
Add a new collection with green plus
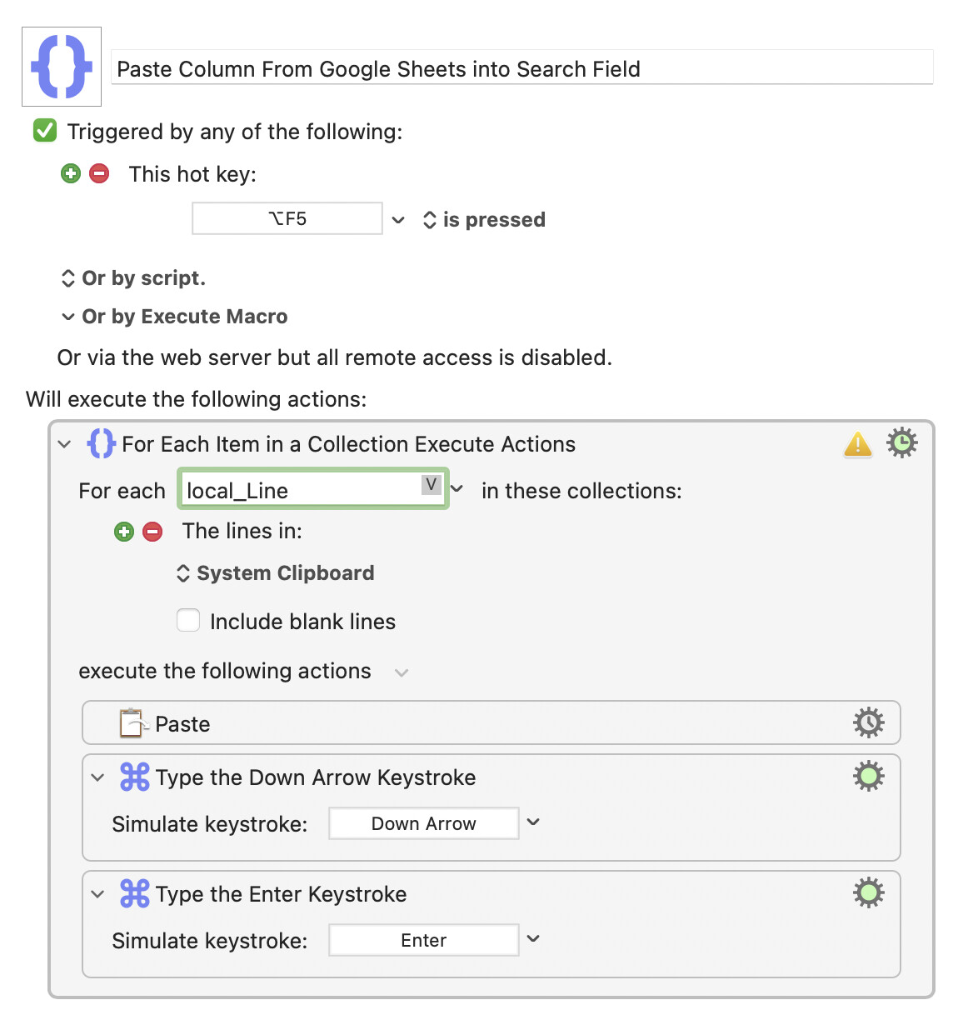point(124,532)
